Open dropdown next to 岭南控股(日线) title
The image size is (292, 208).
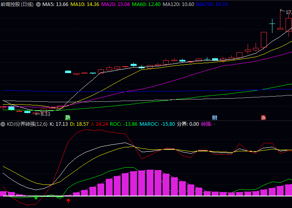[38, 4]
